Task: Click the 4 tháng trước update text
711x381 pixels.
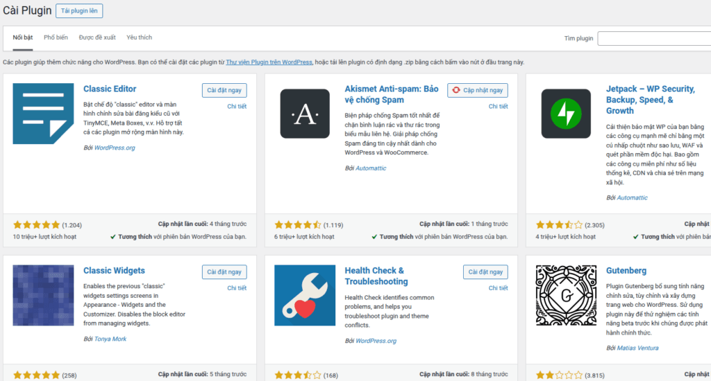Action: pyautogui.click(x=228, y=224)
